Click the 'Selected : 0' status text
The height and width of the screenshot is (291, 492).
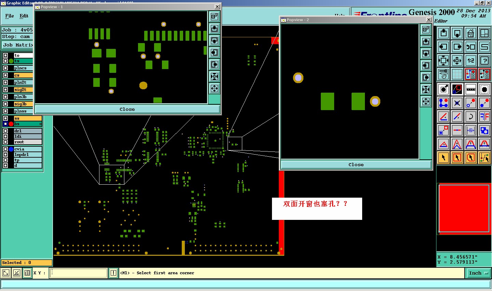tap(16, 263)
